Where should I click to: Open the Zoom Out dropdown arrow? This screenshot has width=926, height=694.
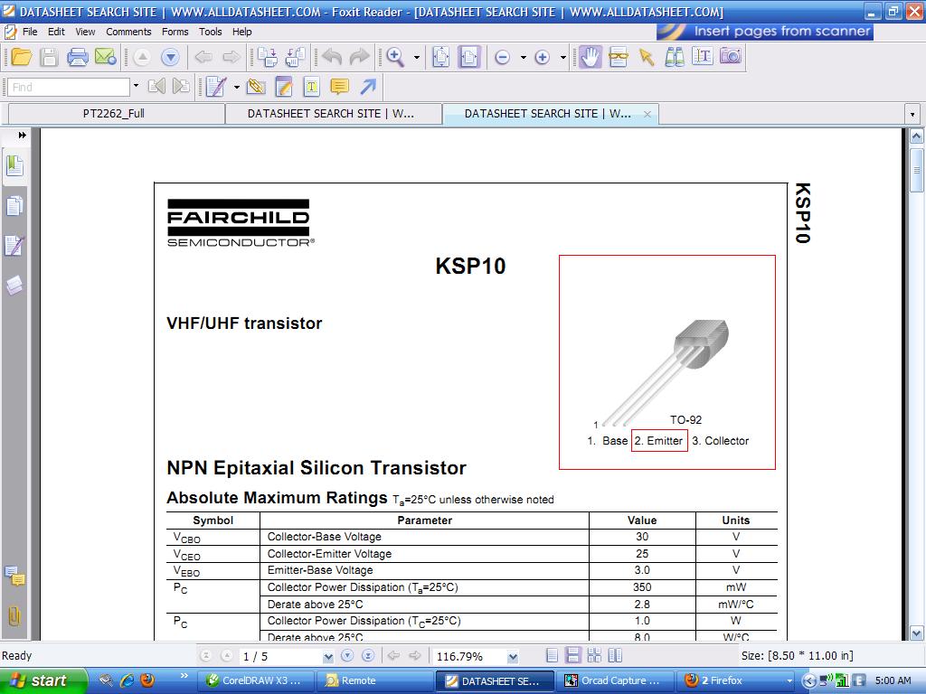(524, 57)
